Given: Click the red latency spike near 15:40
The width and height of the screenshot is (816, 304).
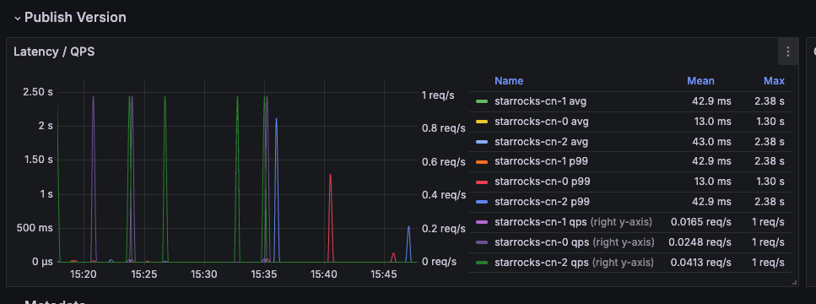Looking at the screenshot, I should [331, 219].
